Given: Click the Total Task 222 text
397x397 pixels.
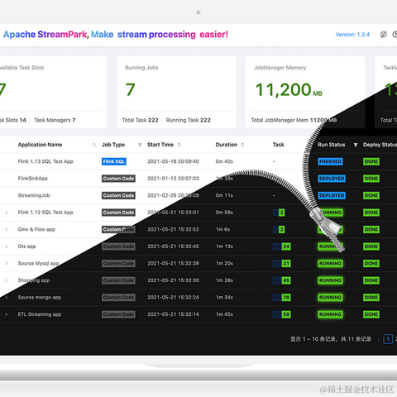Looking at the screenshot, I should pos(141,120).
